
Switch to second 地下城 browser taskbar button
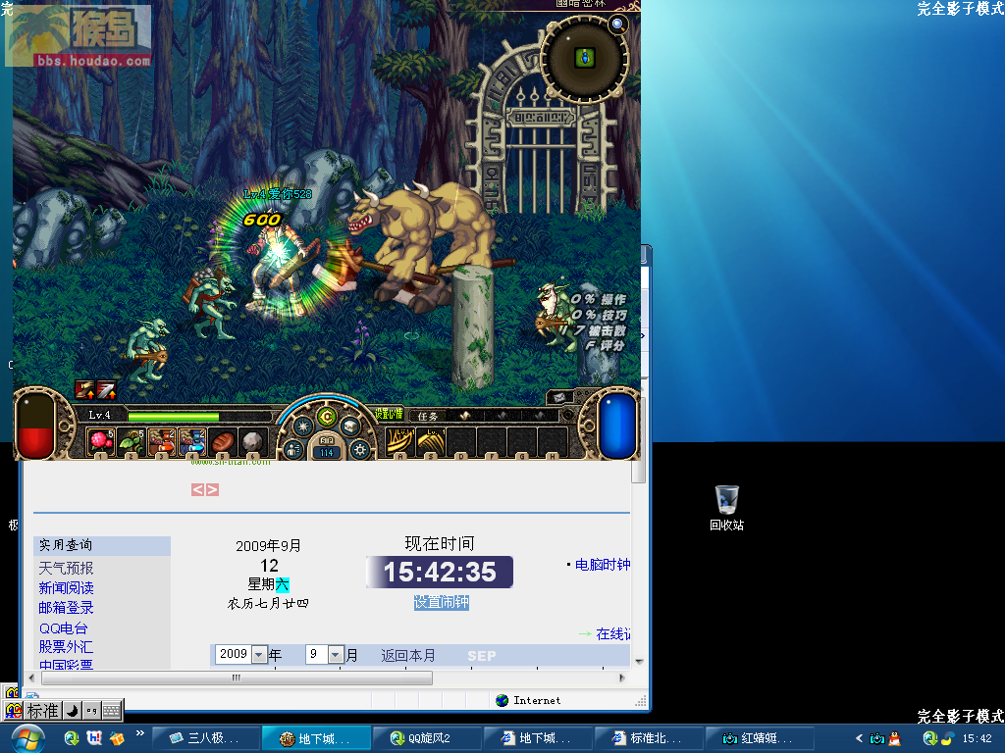(538, 738)
